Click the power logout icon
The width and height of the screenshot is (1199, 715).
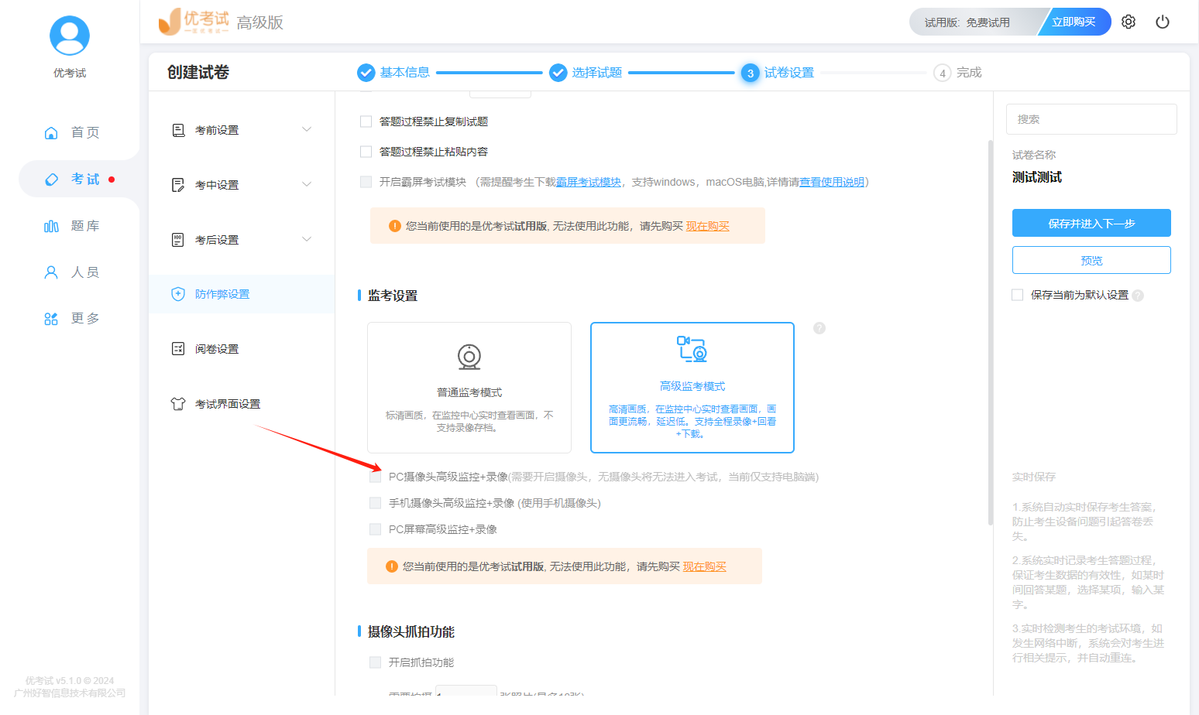pos(1163,22)
